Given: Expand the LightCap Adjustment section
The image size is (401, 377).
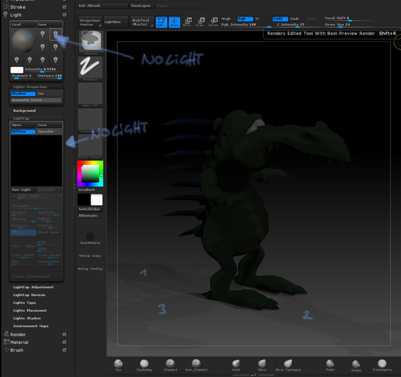Looking at the screenshot, I should tap(33, 287).
